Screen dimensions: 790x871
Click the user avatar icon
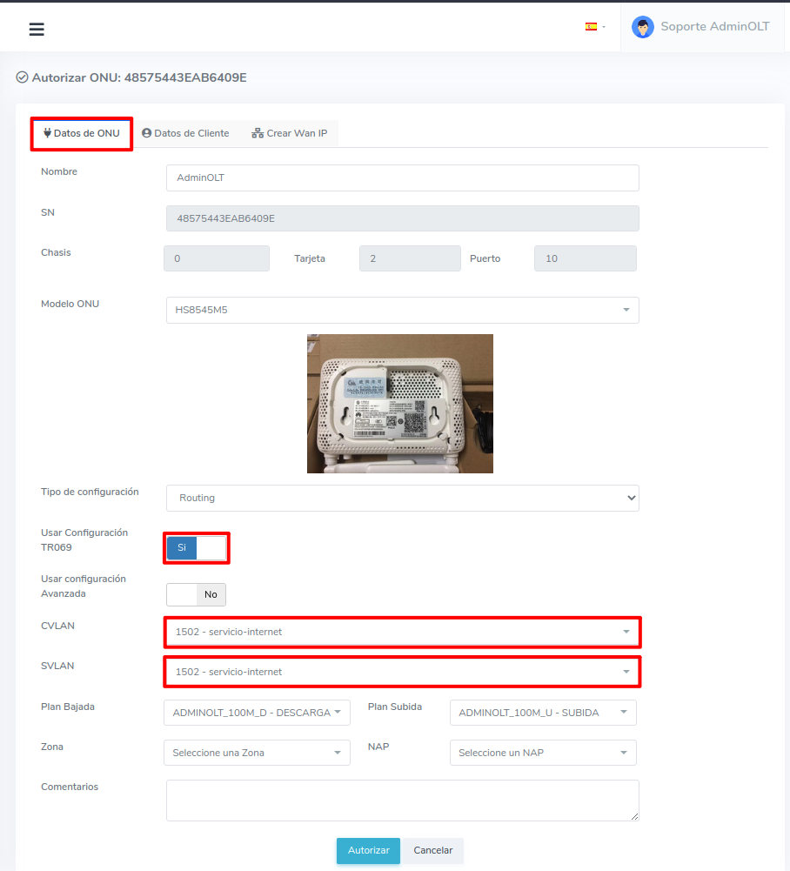click(x=643, y=27)
